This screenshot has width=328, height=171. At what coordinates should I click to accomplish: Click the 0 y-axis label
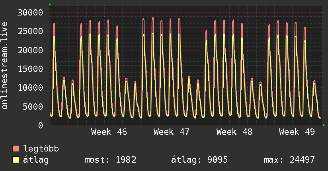[x=40, y=125]
